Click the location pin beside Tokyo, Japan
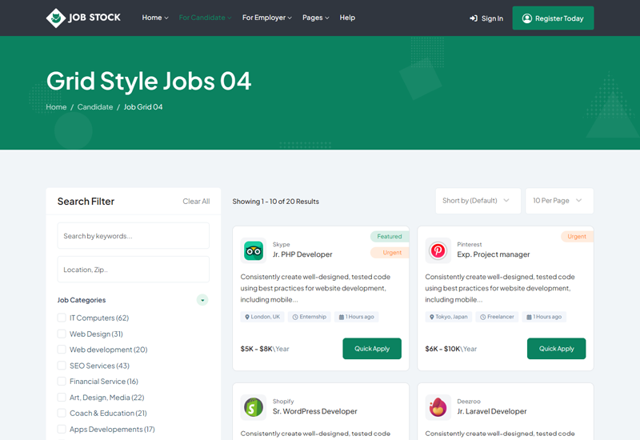Screen dimensions: 640x440 click(x=431, y=317)
